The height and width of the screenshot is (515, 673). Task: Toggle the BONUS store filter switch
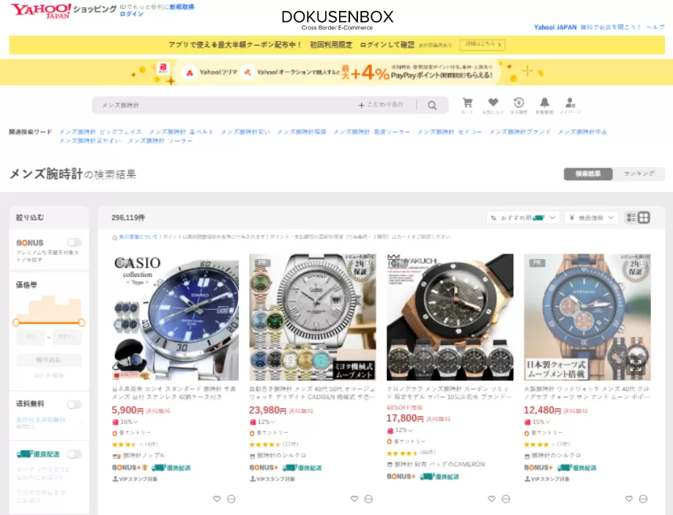coord(74,242)
